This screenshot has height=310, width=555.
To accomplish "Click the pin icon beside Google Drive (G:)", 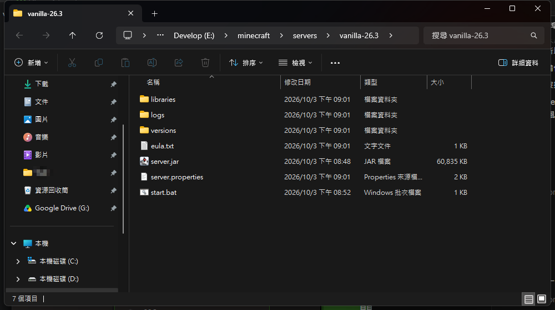I will 113,208.
